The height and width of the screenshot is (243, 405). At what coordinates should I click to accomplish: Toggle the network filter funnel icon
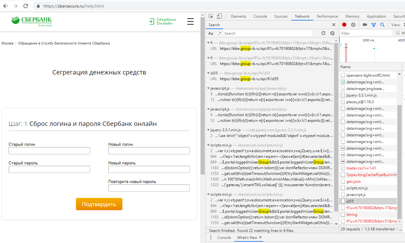point(374,25)
